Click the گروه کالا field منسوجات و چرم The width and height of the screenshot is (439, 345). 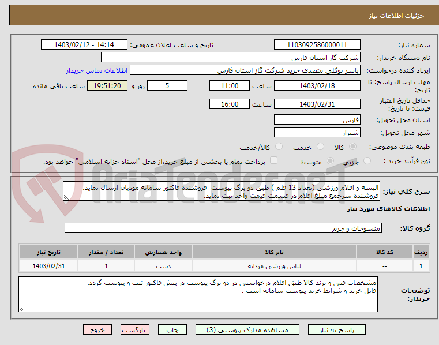coord(223,228)
